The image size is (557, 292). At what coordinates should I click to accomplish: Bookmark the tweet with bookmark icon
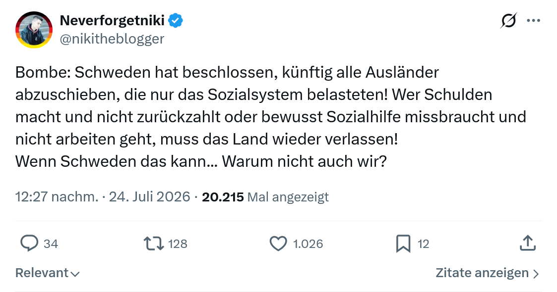[403, 244]
